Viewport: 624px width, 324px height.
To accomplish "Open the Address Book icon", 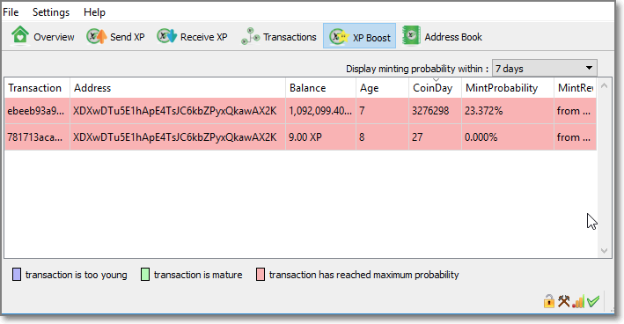I will coord(411,36).
